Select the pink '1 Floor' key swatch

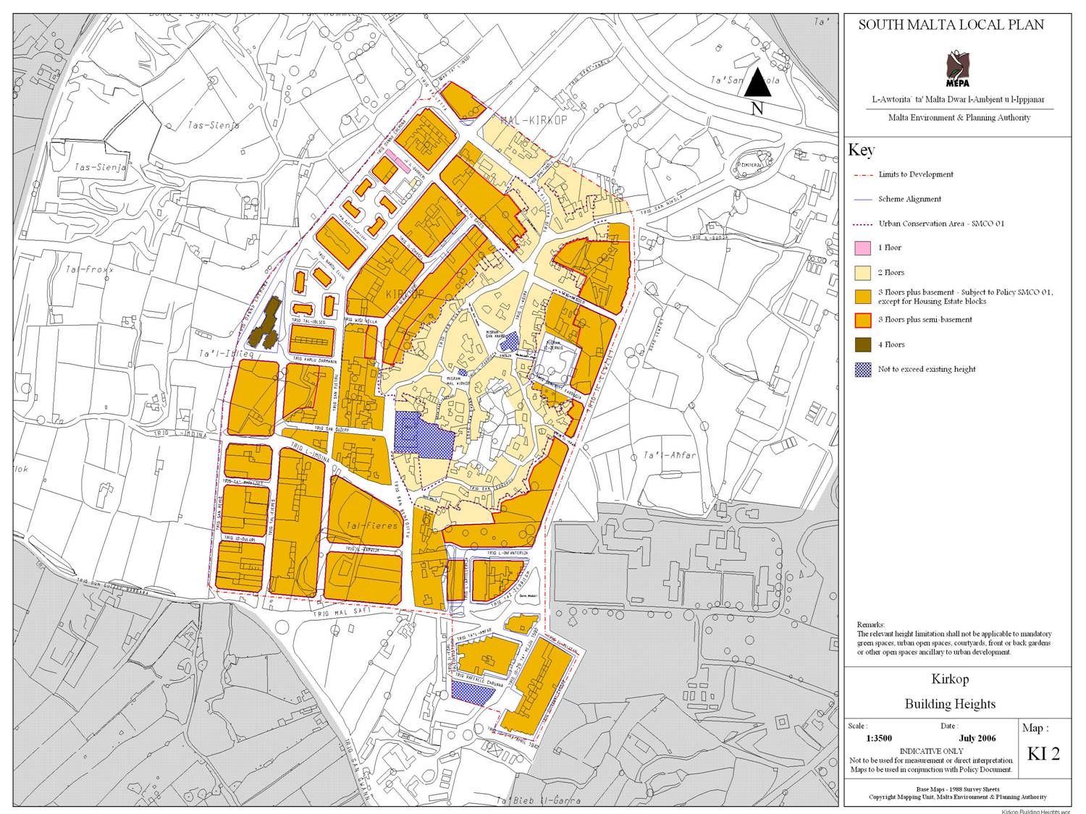(x=863, y=247)
